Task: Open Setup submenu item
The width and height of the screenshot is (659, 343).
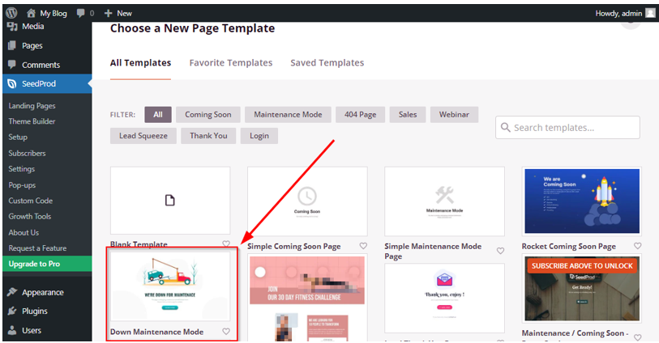Action: point(18,137)
